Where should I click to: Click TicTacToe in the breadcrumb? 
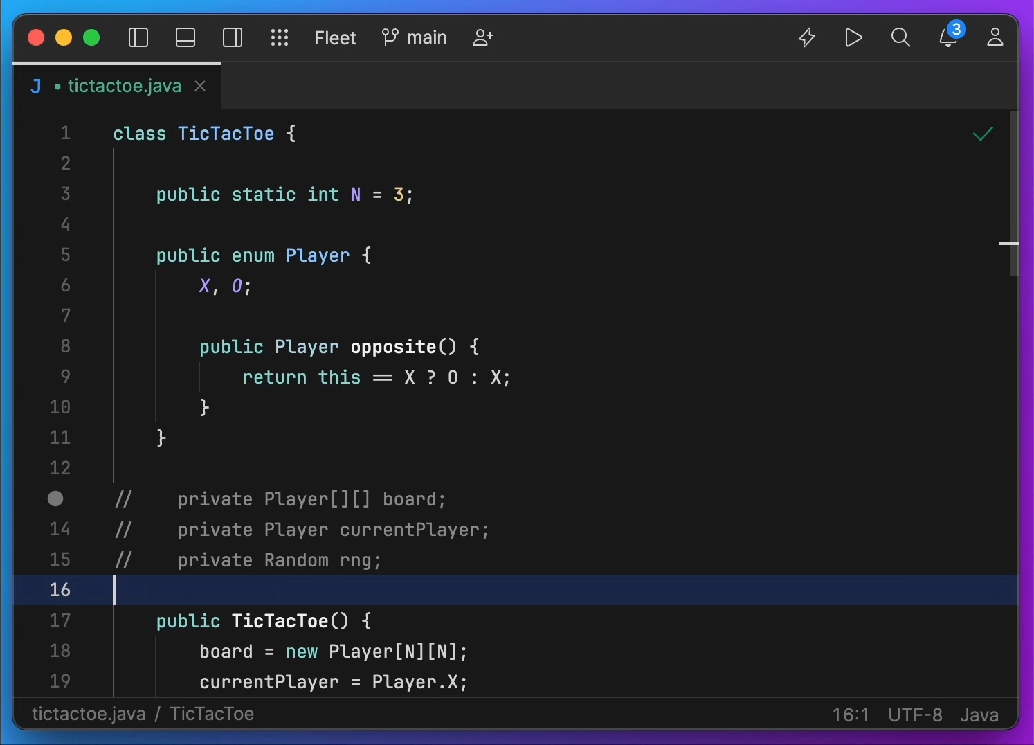[x=212, y=714]
